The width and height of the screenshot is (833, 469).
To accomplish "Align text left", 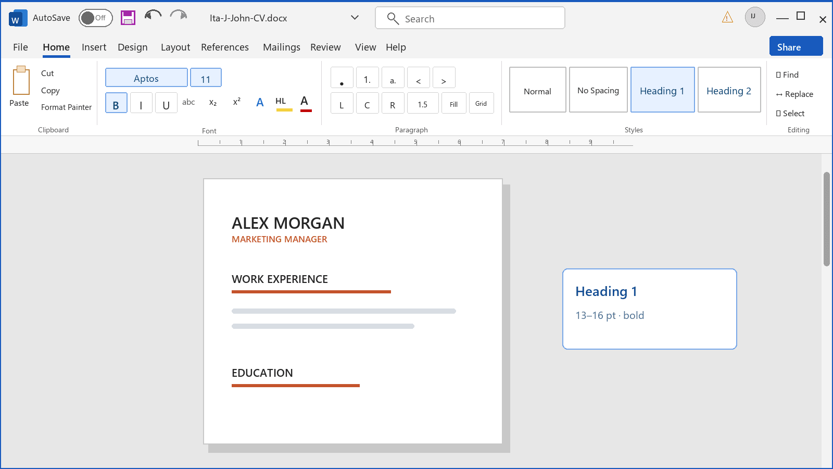I will [342, 103].
